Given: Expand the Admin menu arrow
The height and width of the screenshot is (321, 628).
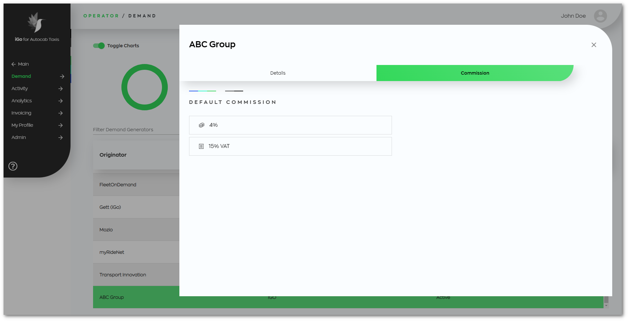Looking at the screenshot, I should coord(61,138).
